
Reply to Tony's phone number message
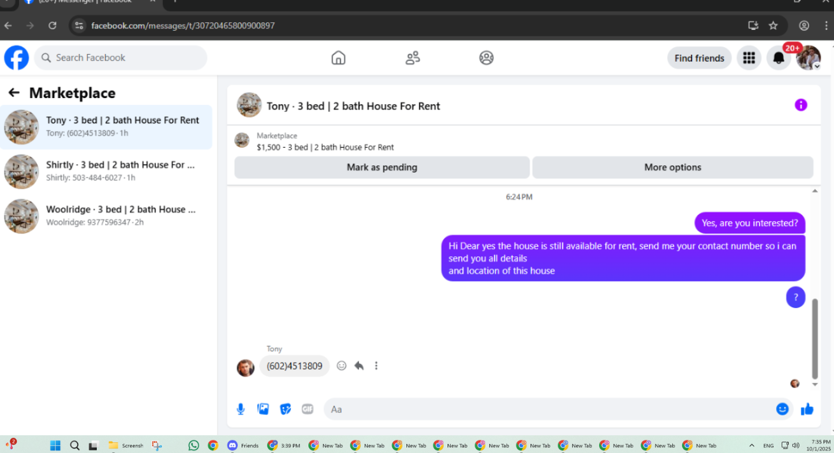click(x=359, y=366)
